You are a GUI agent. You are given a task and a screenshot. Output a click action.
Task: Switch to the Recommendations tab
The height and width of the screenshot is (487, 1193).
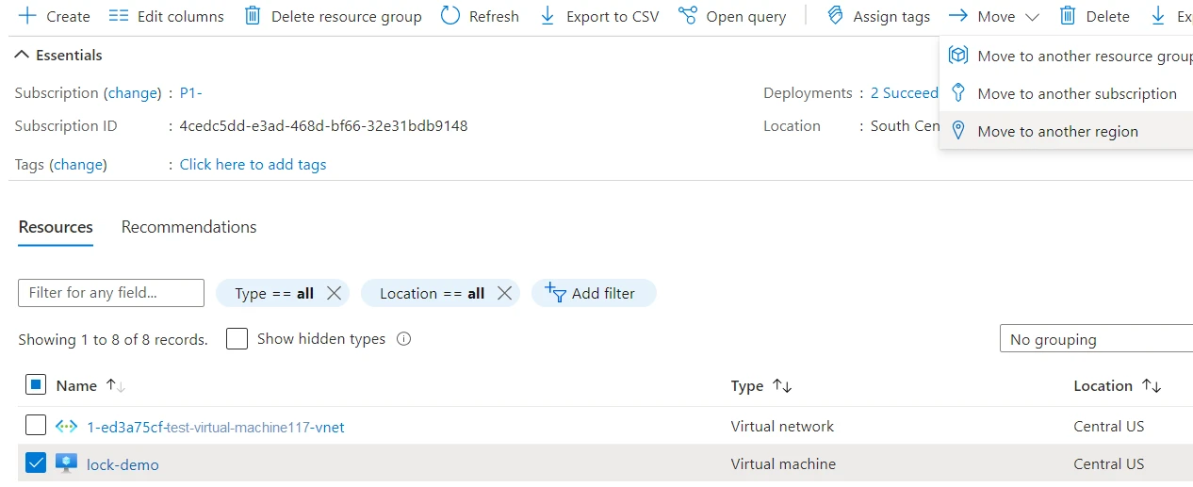coord(188,227)
